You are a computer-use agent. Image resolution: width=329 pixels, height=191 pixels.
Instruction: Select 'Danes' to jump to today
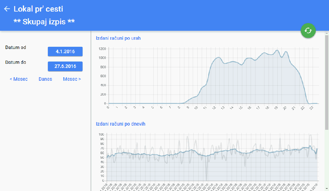[45, 79]
